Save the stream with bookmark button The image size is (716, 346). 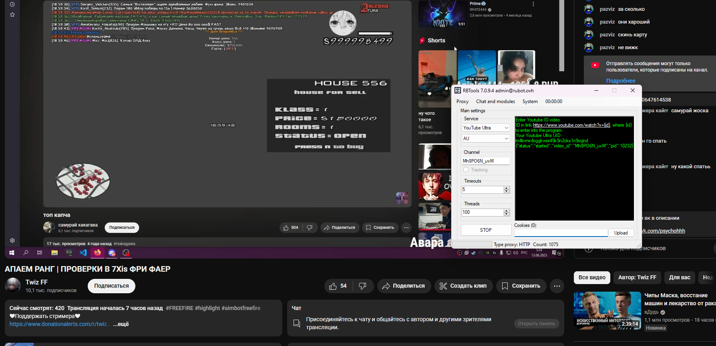click(x=521, y=286)
